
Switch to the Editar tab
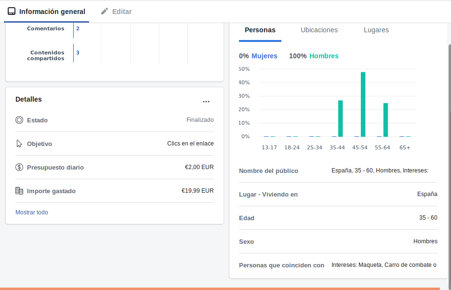116,12
